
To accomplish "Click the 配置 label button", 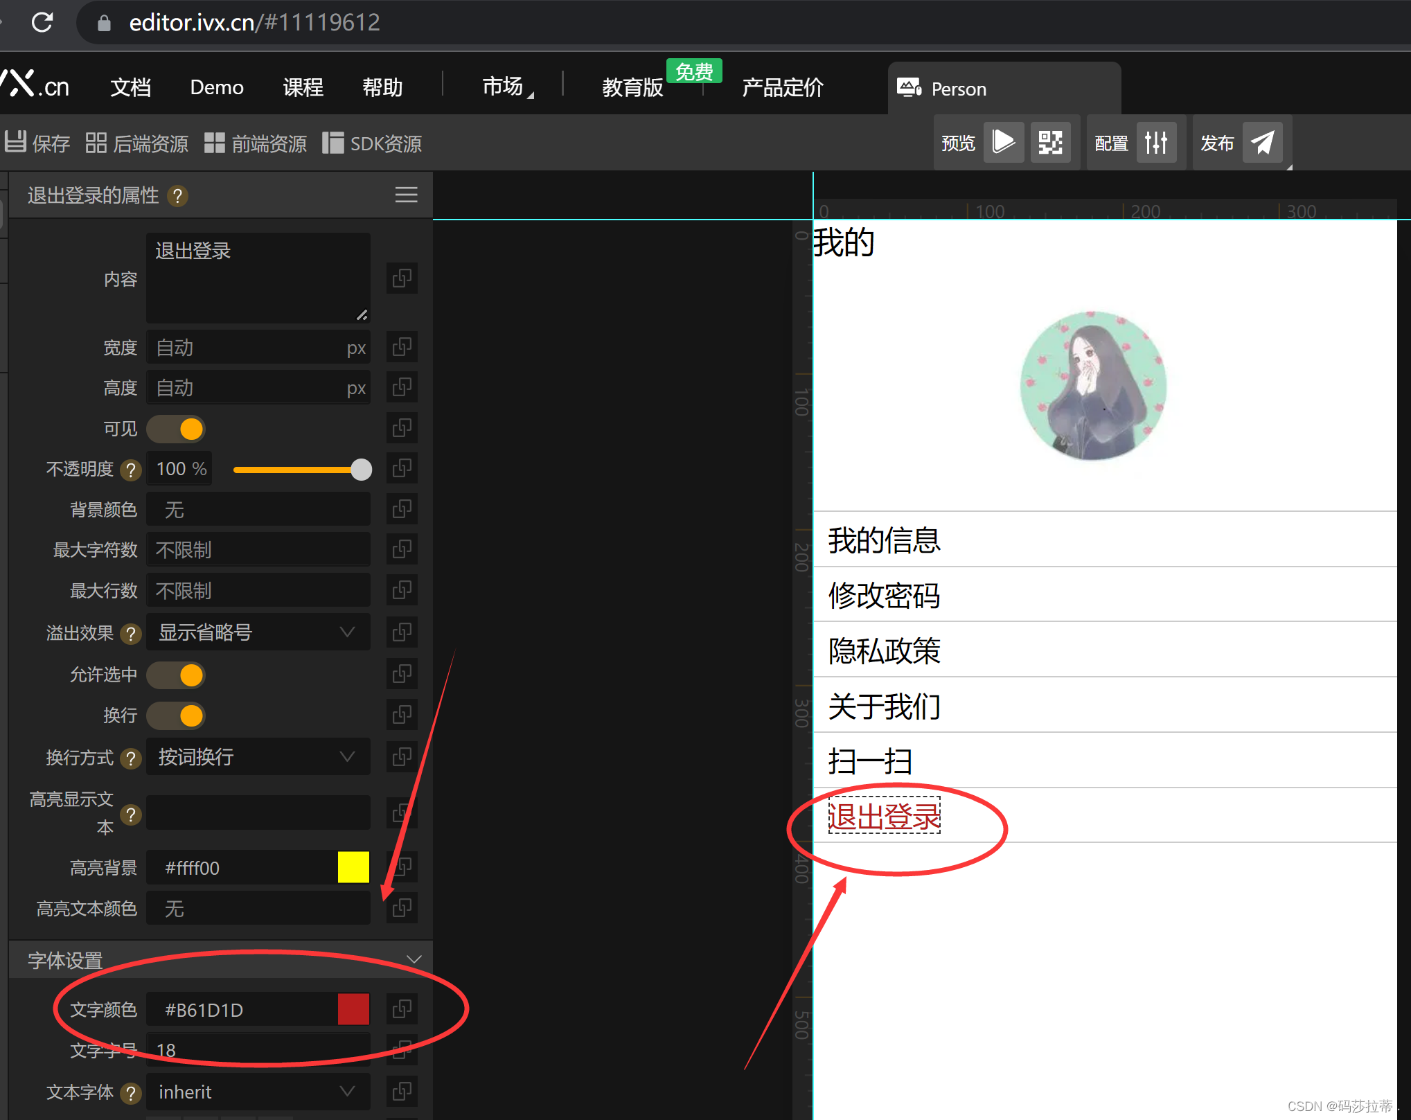I will pos(1111,143).
